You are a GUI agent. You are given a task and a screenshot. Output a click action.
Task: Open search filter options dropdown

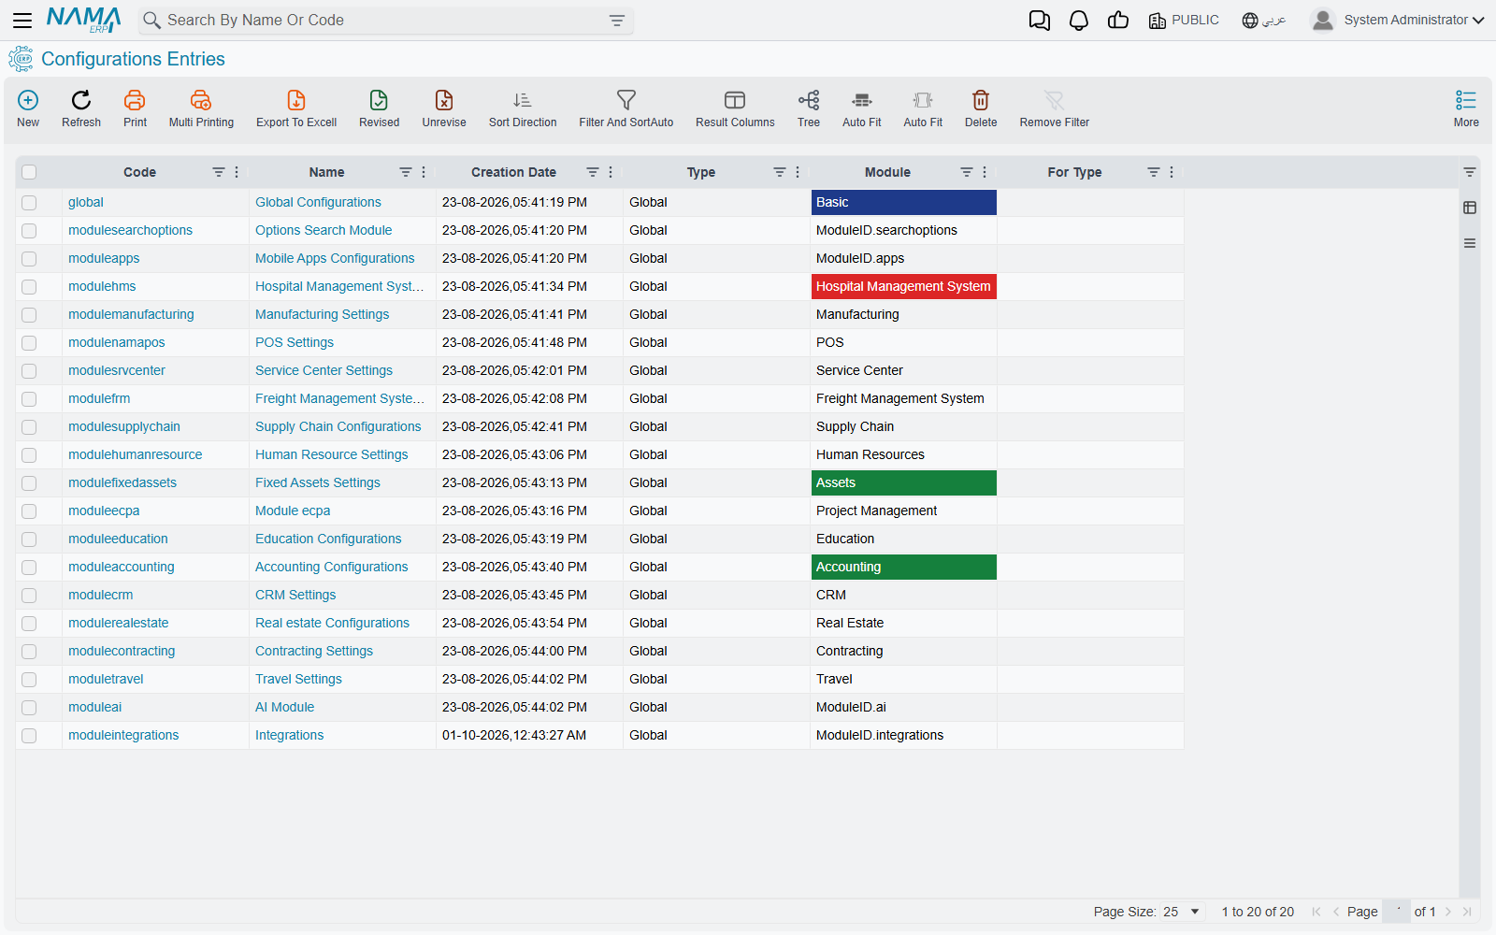coord(617,21)
